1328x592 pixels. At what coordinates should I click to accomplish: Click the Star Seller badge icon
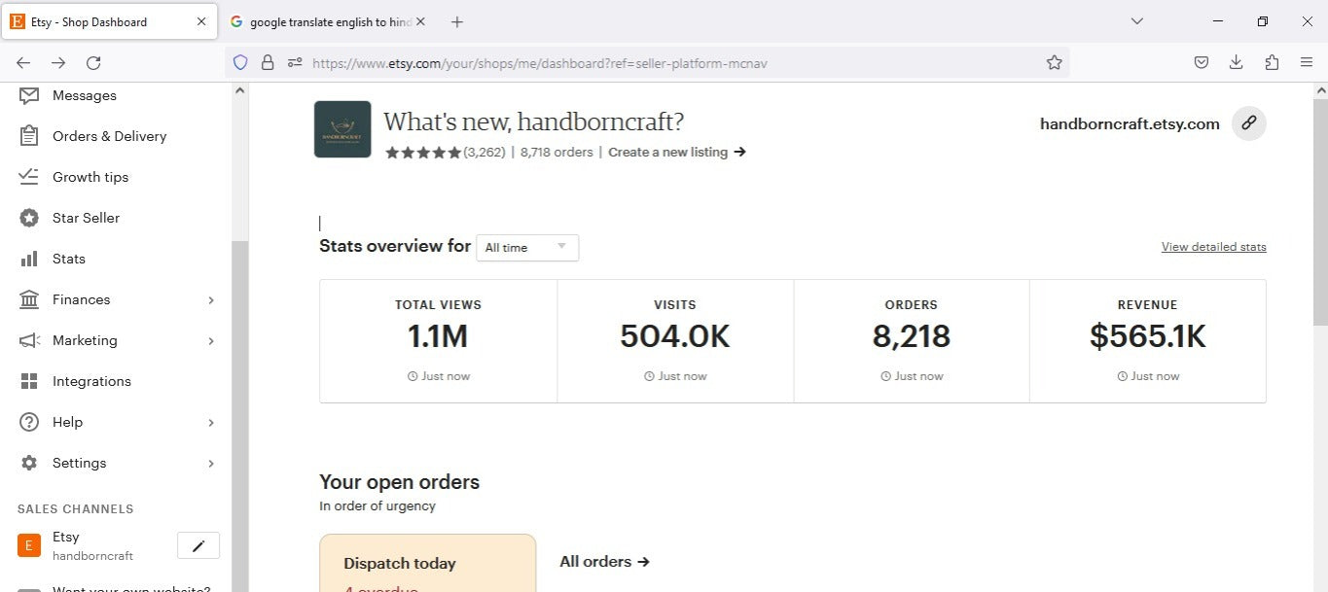tap(29, 218)
